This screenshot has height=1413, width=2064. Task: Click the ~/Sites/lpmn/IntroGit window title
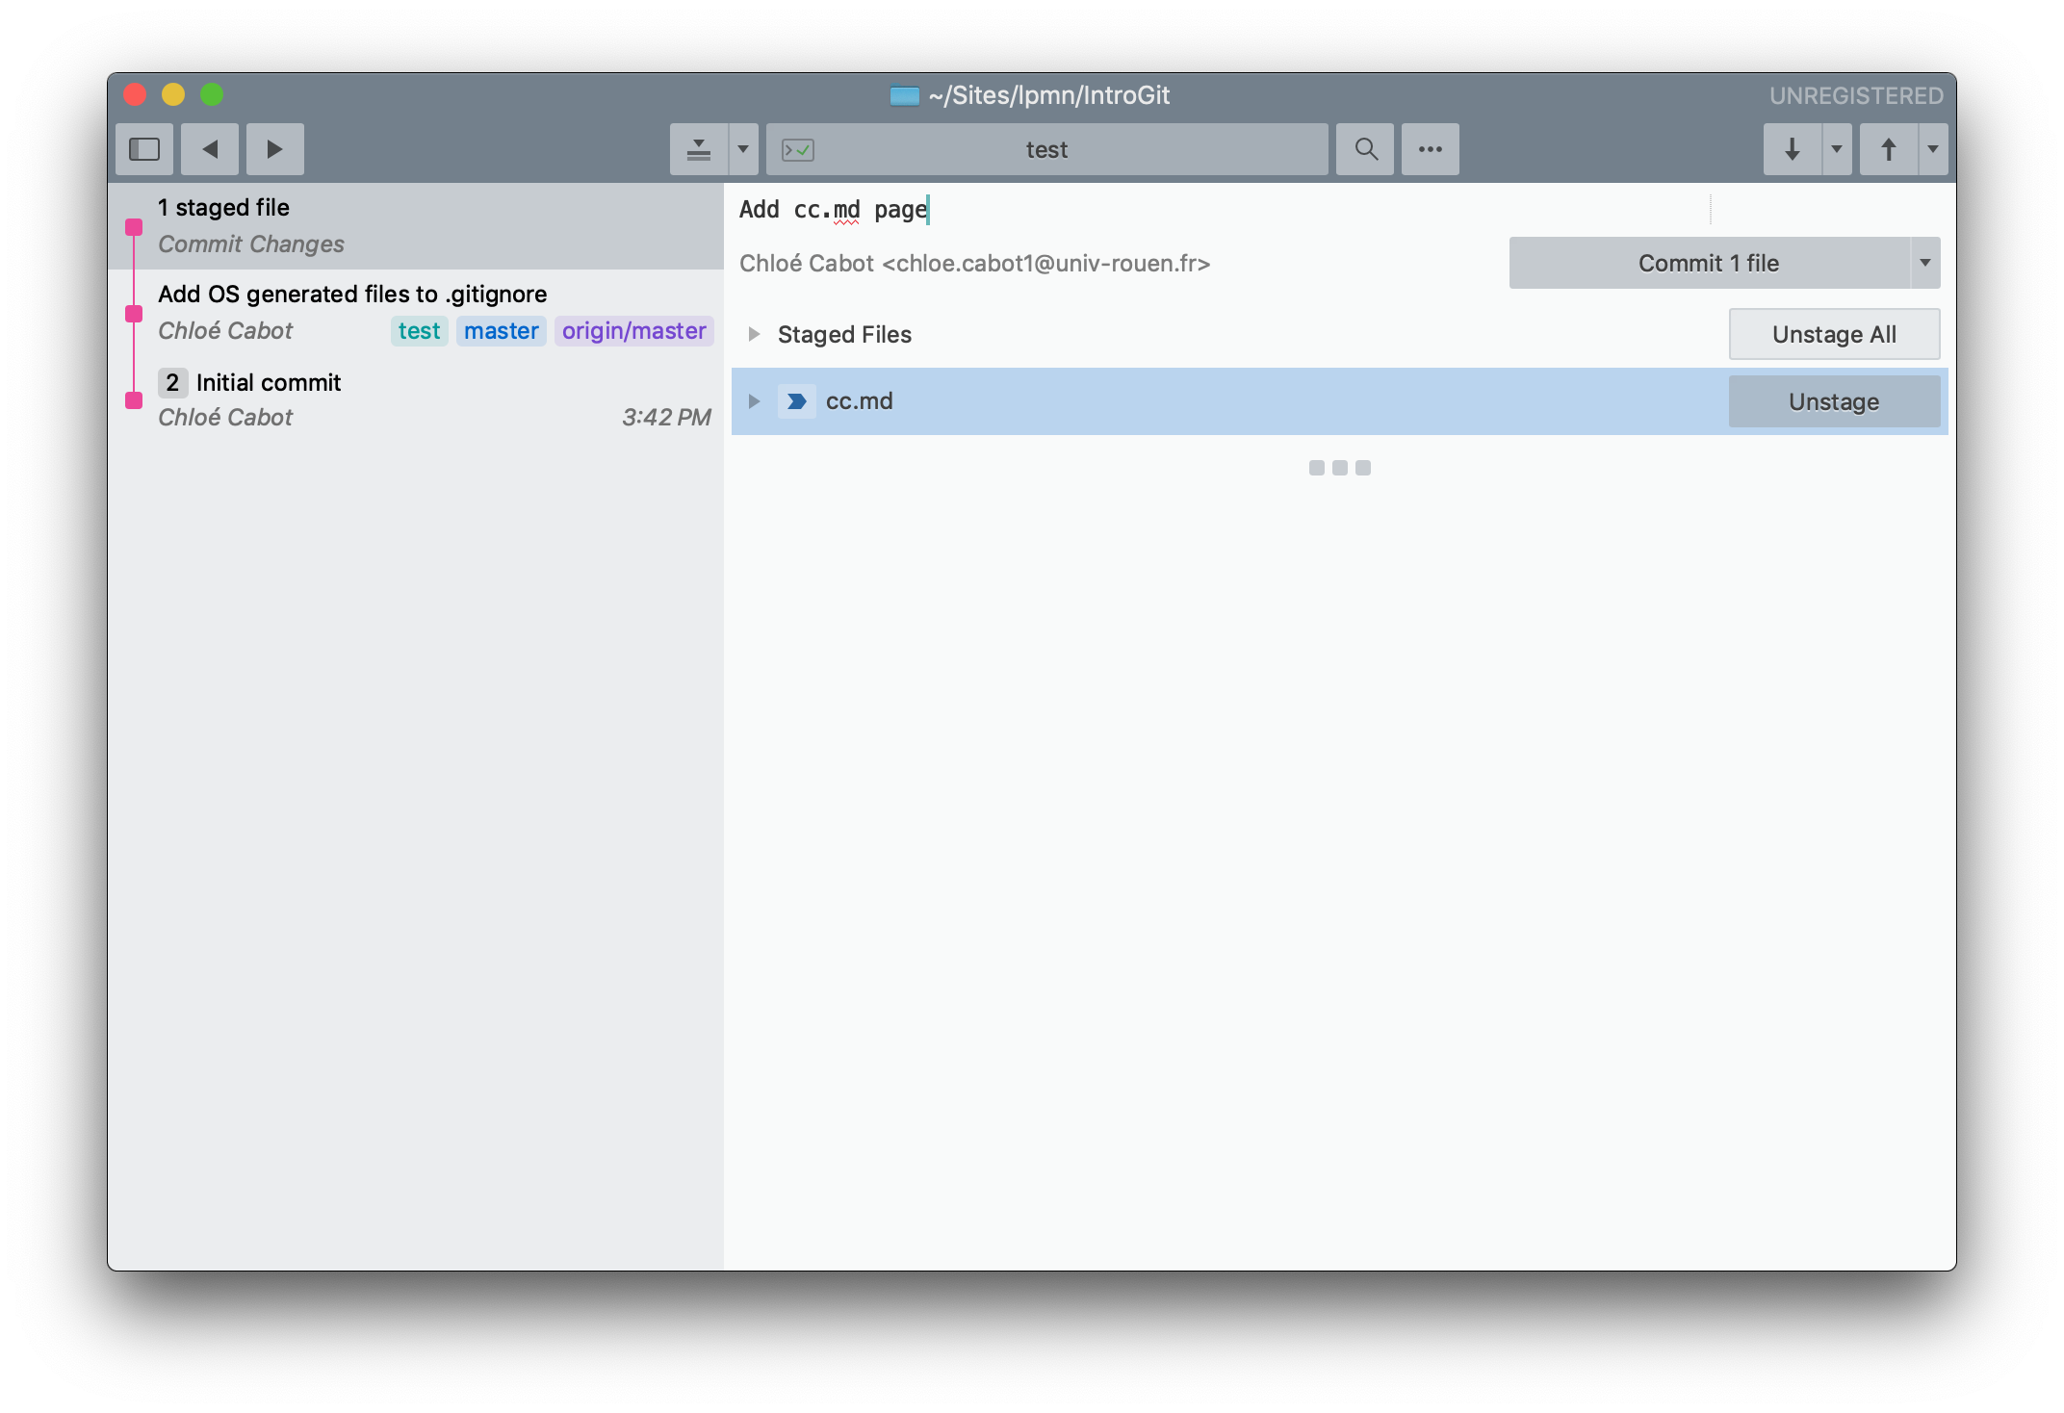1049,95
